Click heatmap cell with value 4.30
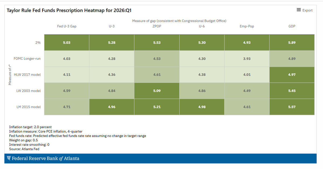323x169 pixels. (x=202, y=59)
